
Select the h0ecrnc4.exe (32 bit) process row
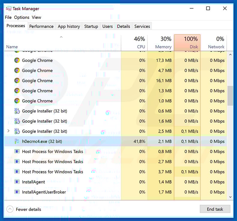(x=115, y=141)
